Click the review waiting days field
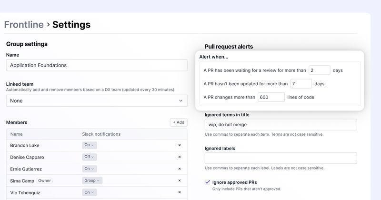 pos(319,70)
